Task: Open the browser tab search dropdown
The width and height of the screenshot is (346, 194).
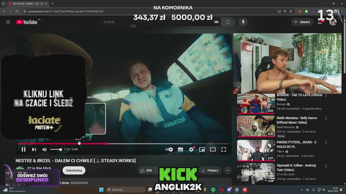Action: (x=4, y=4)
